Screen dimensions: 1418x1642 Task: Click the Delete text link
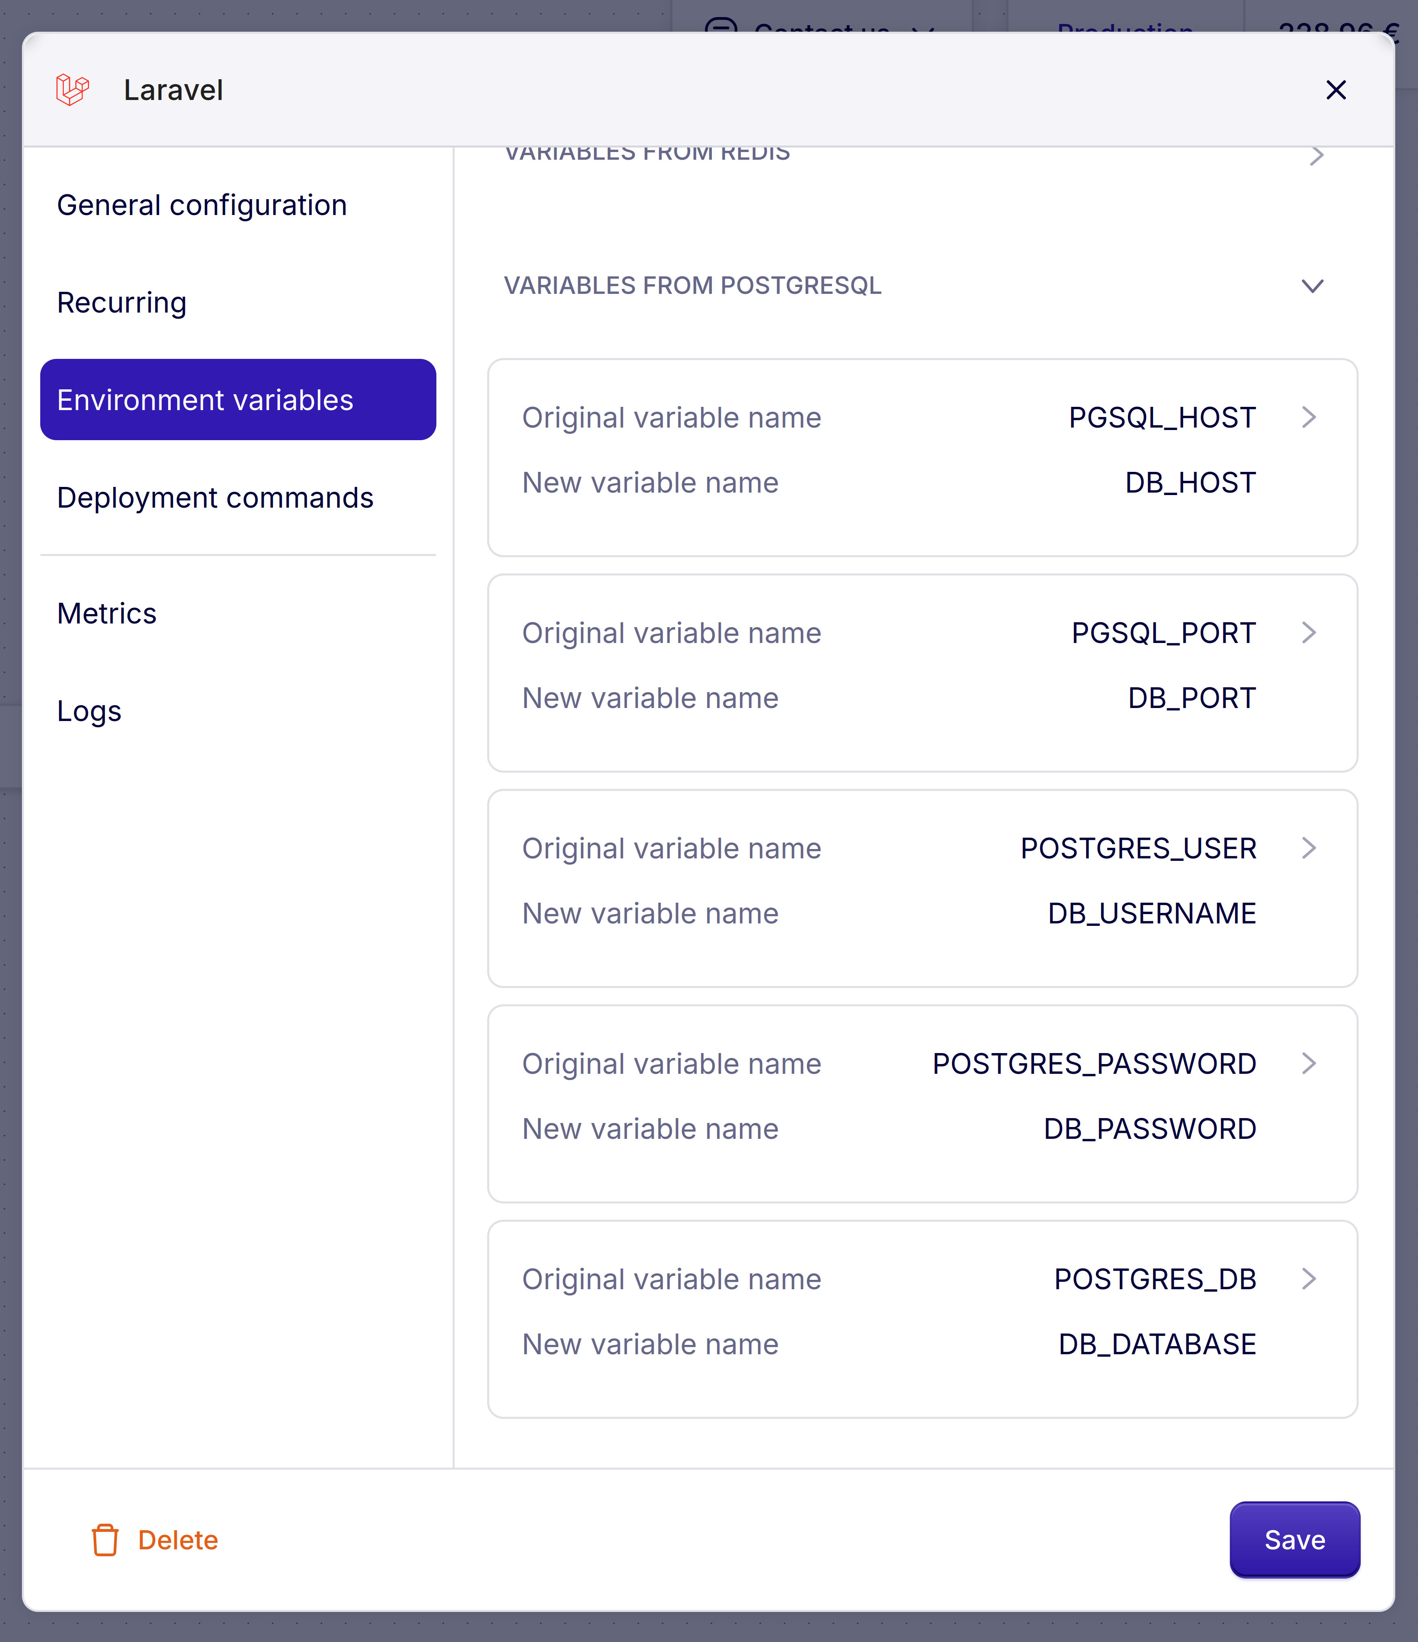pyautogui.click(x=178, y=1540)
